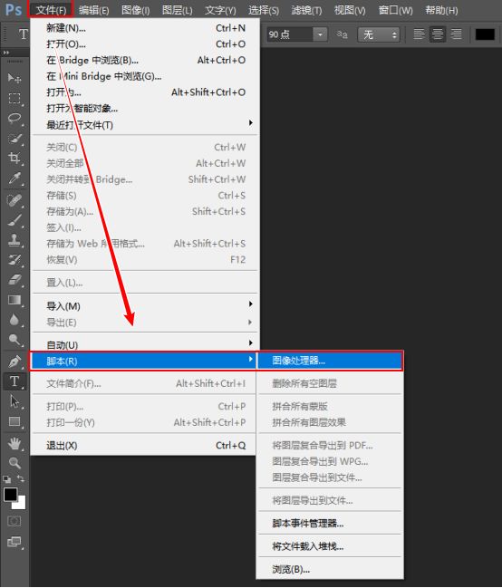Open the font size 90 点 dropdown
This screenshot has height=588, width=502.
point(320,34)
